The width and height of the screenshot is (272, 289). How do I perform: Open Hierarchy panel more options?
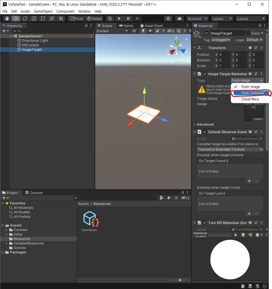[91, 26]
